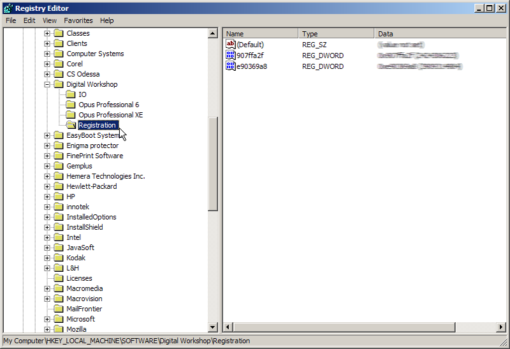Click the Clients folder icon
The width and height of the screenshot is (510, 349).
pyautogui.click(x=59, y=43)
